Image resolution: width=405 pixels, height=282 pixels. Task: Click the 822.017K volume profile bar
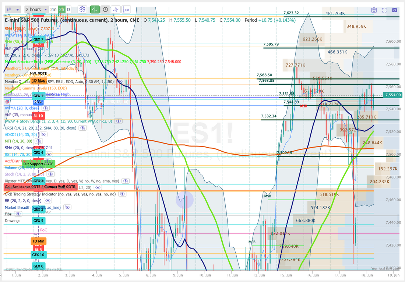281,233
